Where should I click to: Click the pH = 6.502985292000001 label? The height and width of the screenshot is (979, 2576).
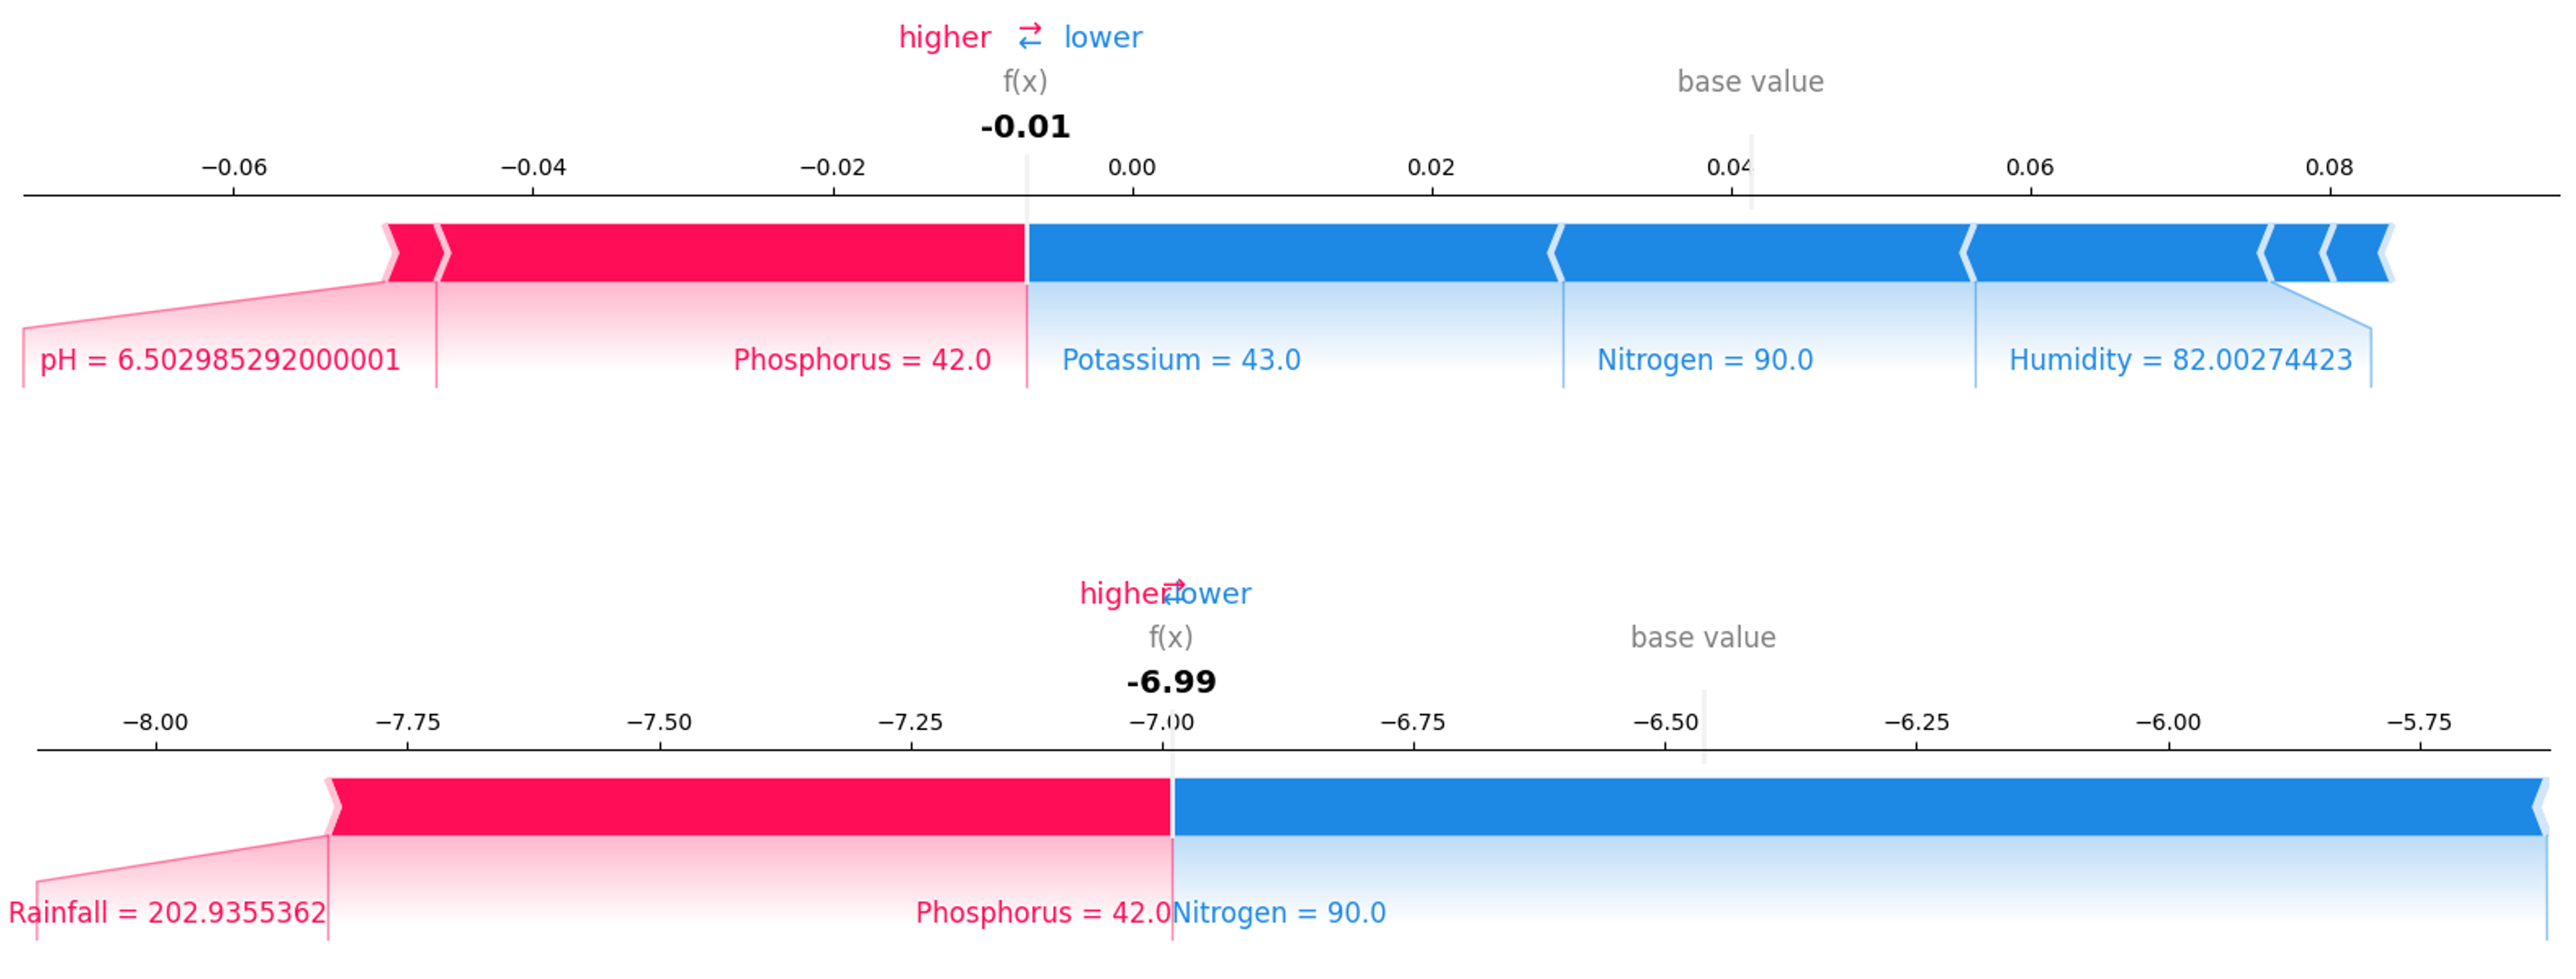point(220,360)
